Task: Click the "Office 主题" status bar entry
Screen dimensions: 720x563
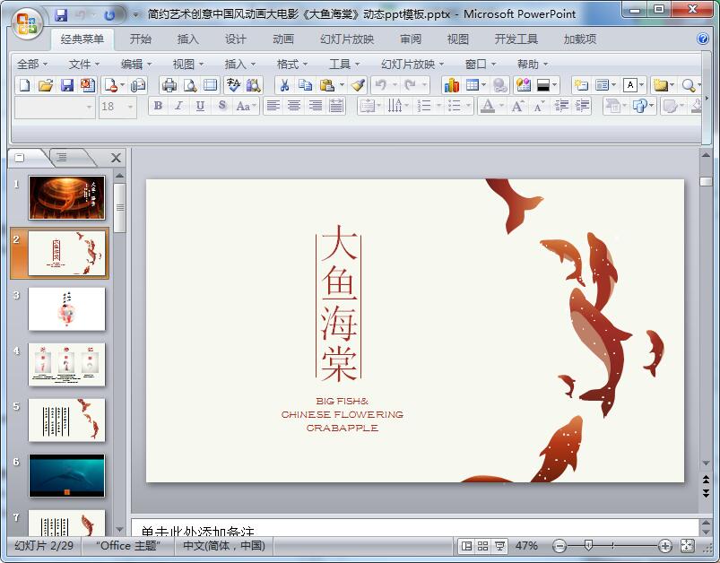Action: tap(128, 546)
